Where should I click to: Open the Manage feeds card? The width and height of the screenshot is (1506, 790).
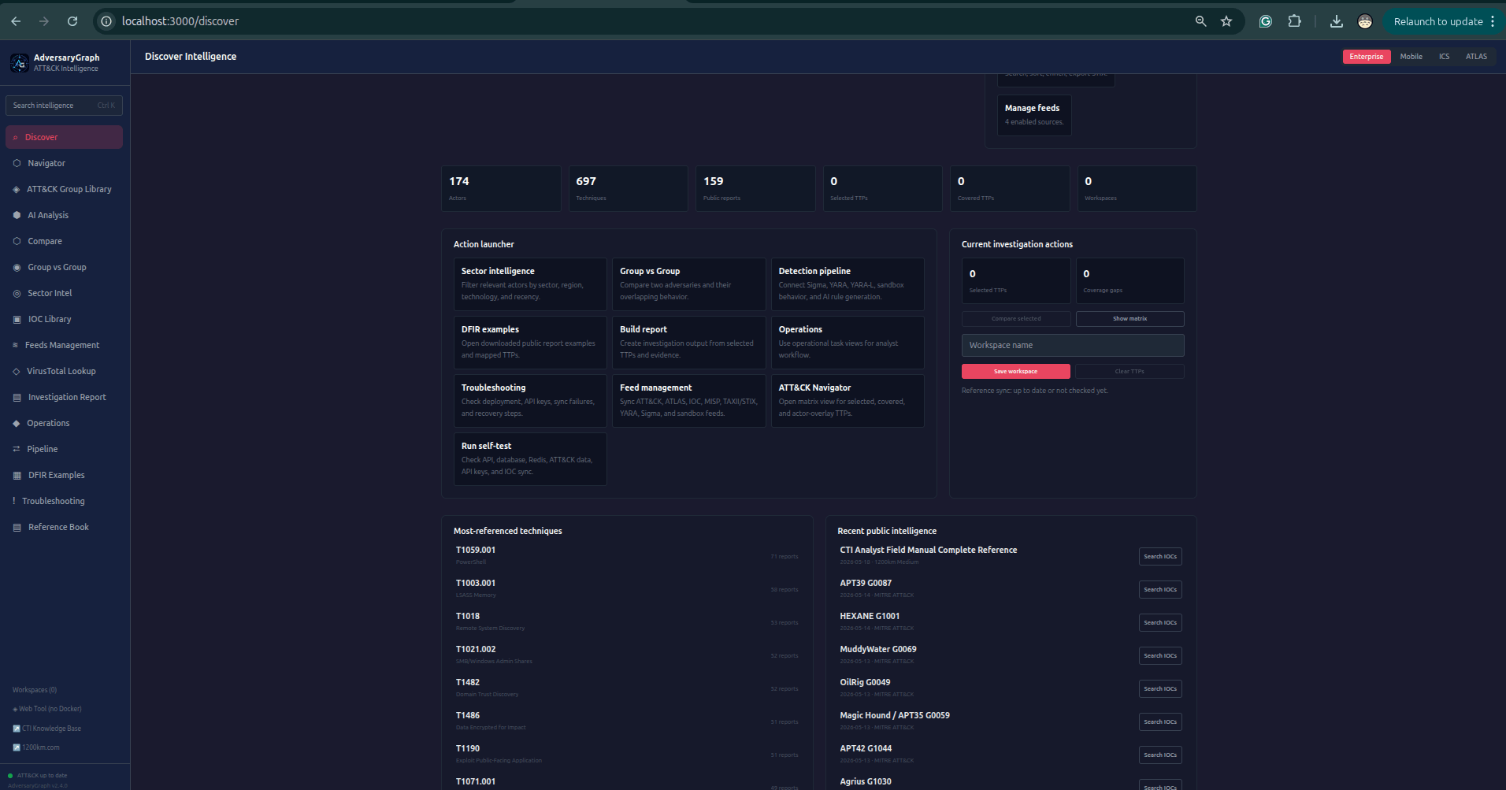click(1034, 115)
